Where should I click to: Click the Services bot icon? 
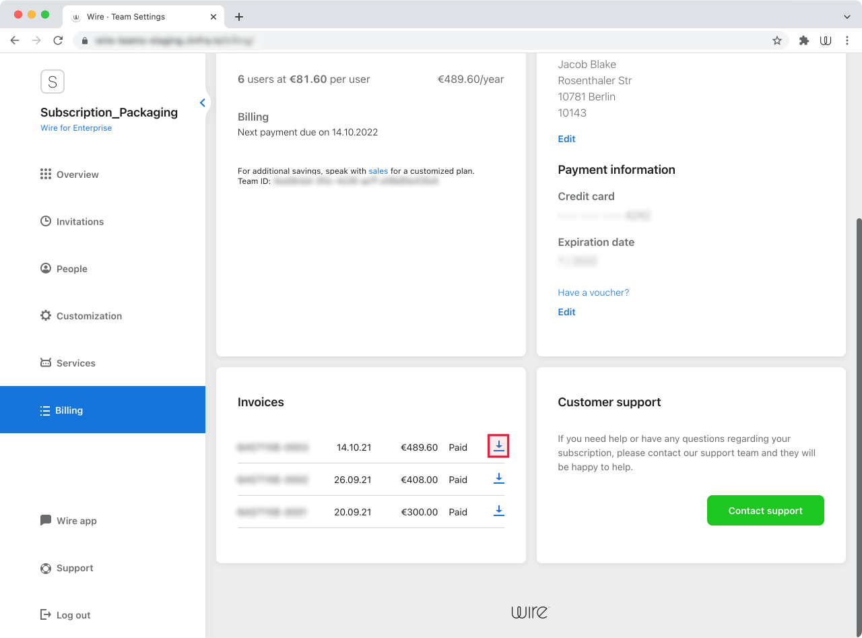click(46, 362)
